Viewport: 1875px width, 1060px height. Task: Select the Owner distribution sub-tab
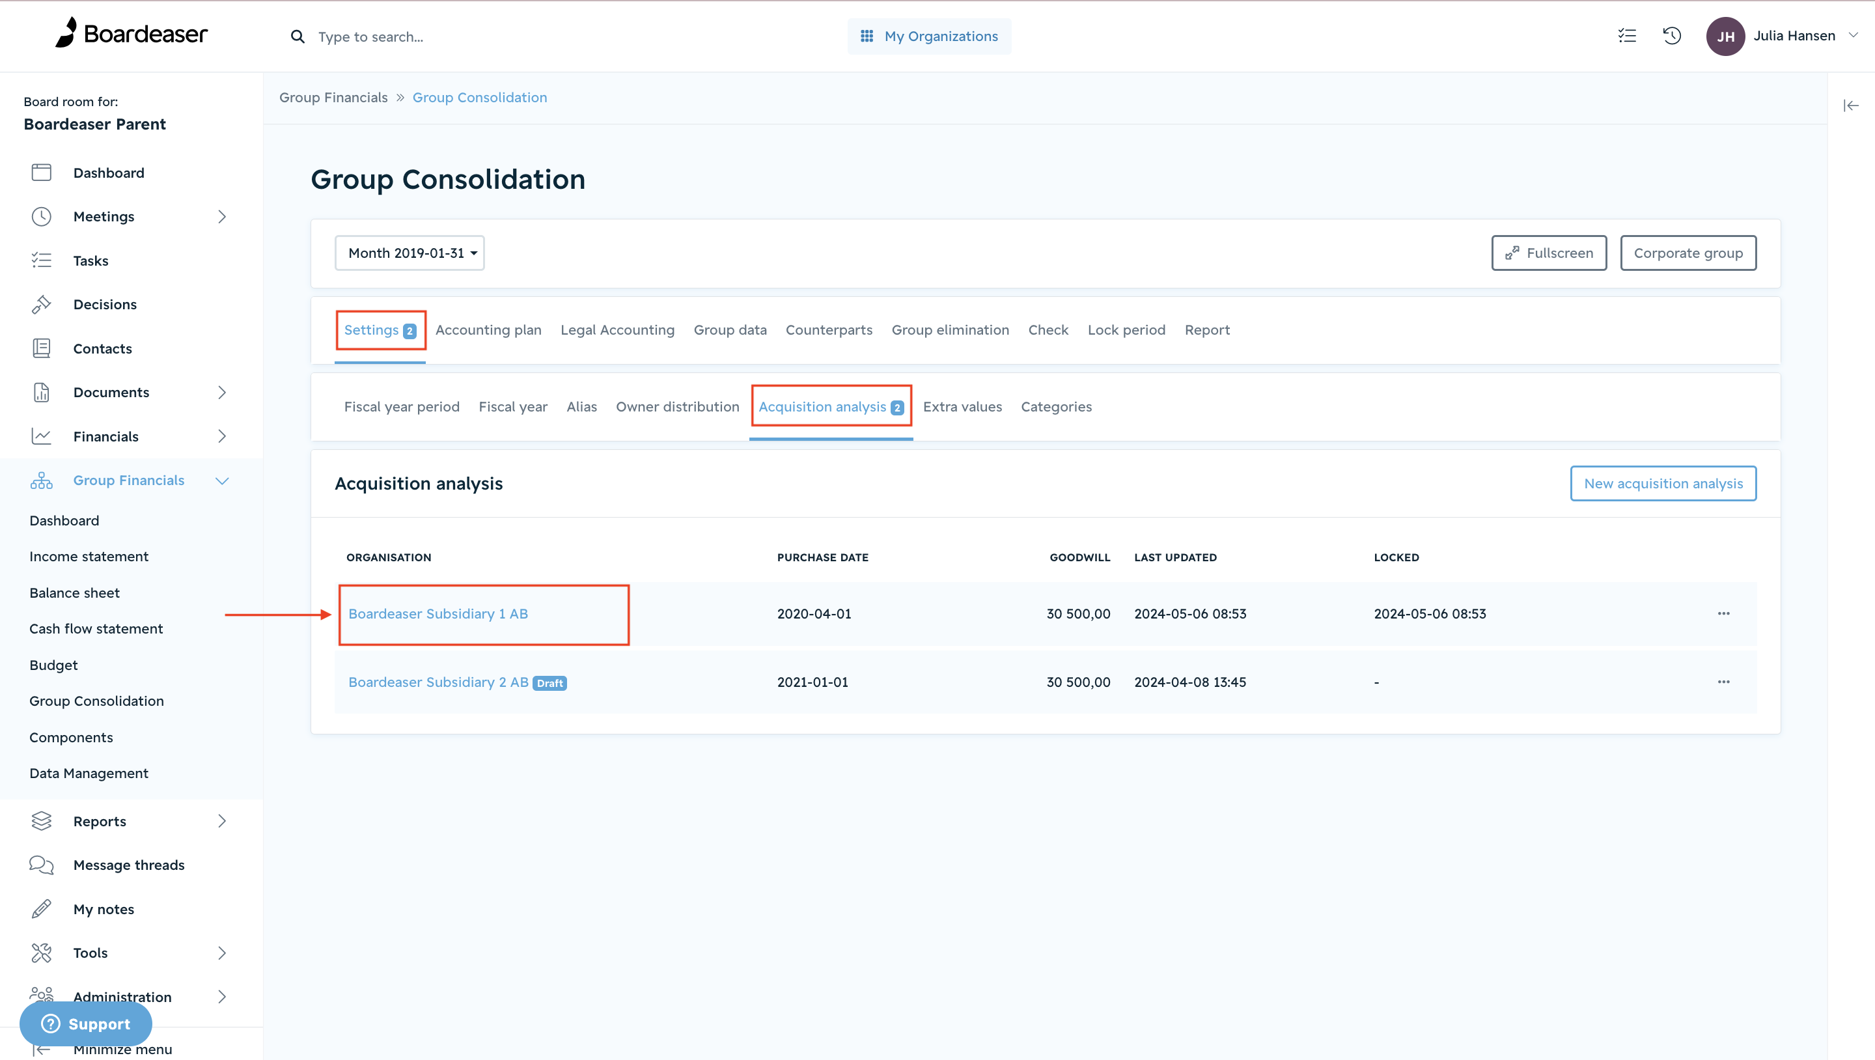click(x=677, y=407)
